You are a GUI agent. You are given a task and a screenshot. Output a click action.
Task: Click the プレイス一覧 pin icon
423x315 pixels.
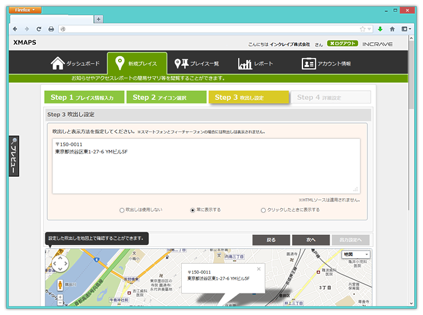click(x=181, y=64)
